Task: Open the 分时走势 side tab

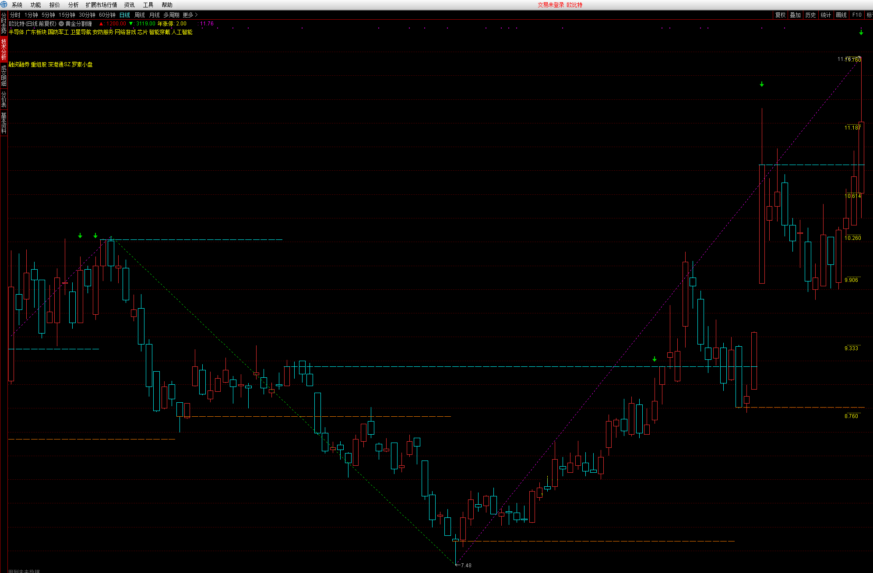Action: pyautogui.click(x=4, y=24)
